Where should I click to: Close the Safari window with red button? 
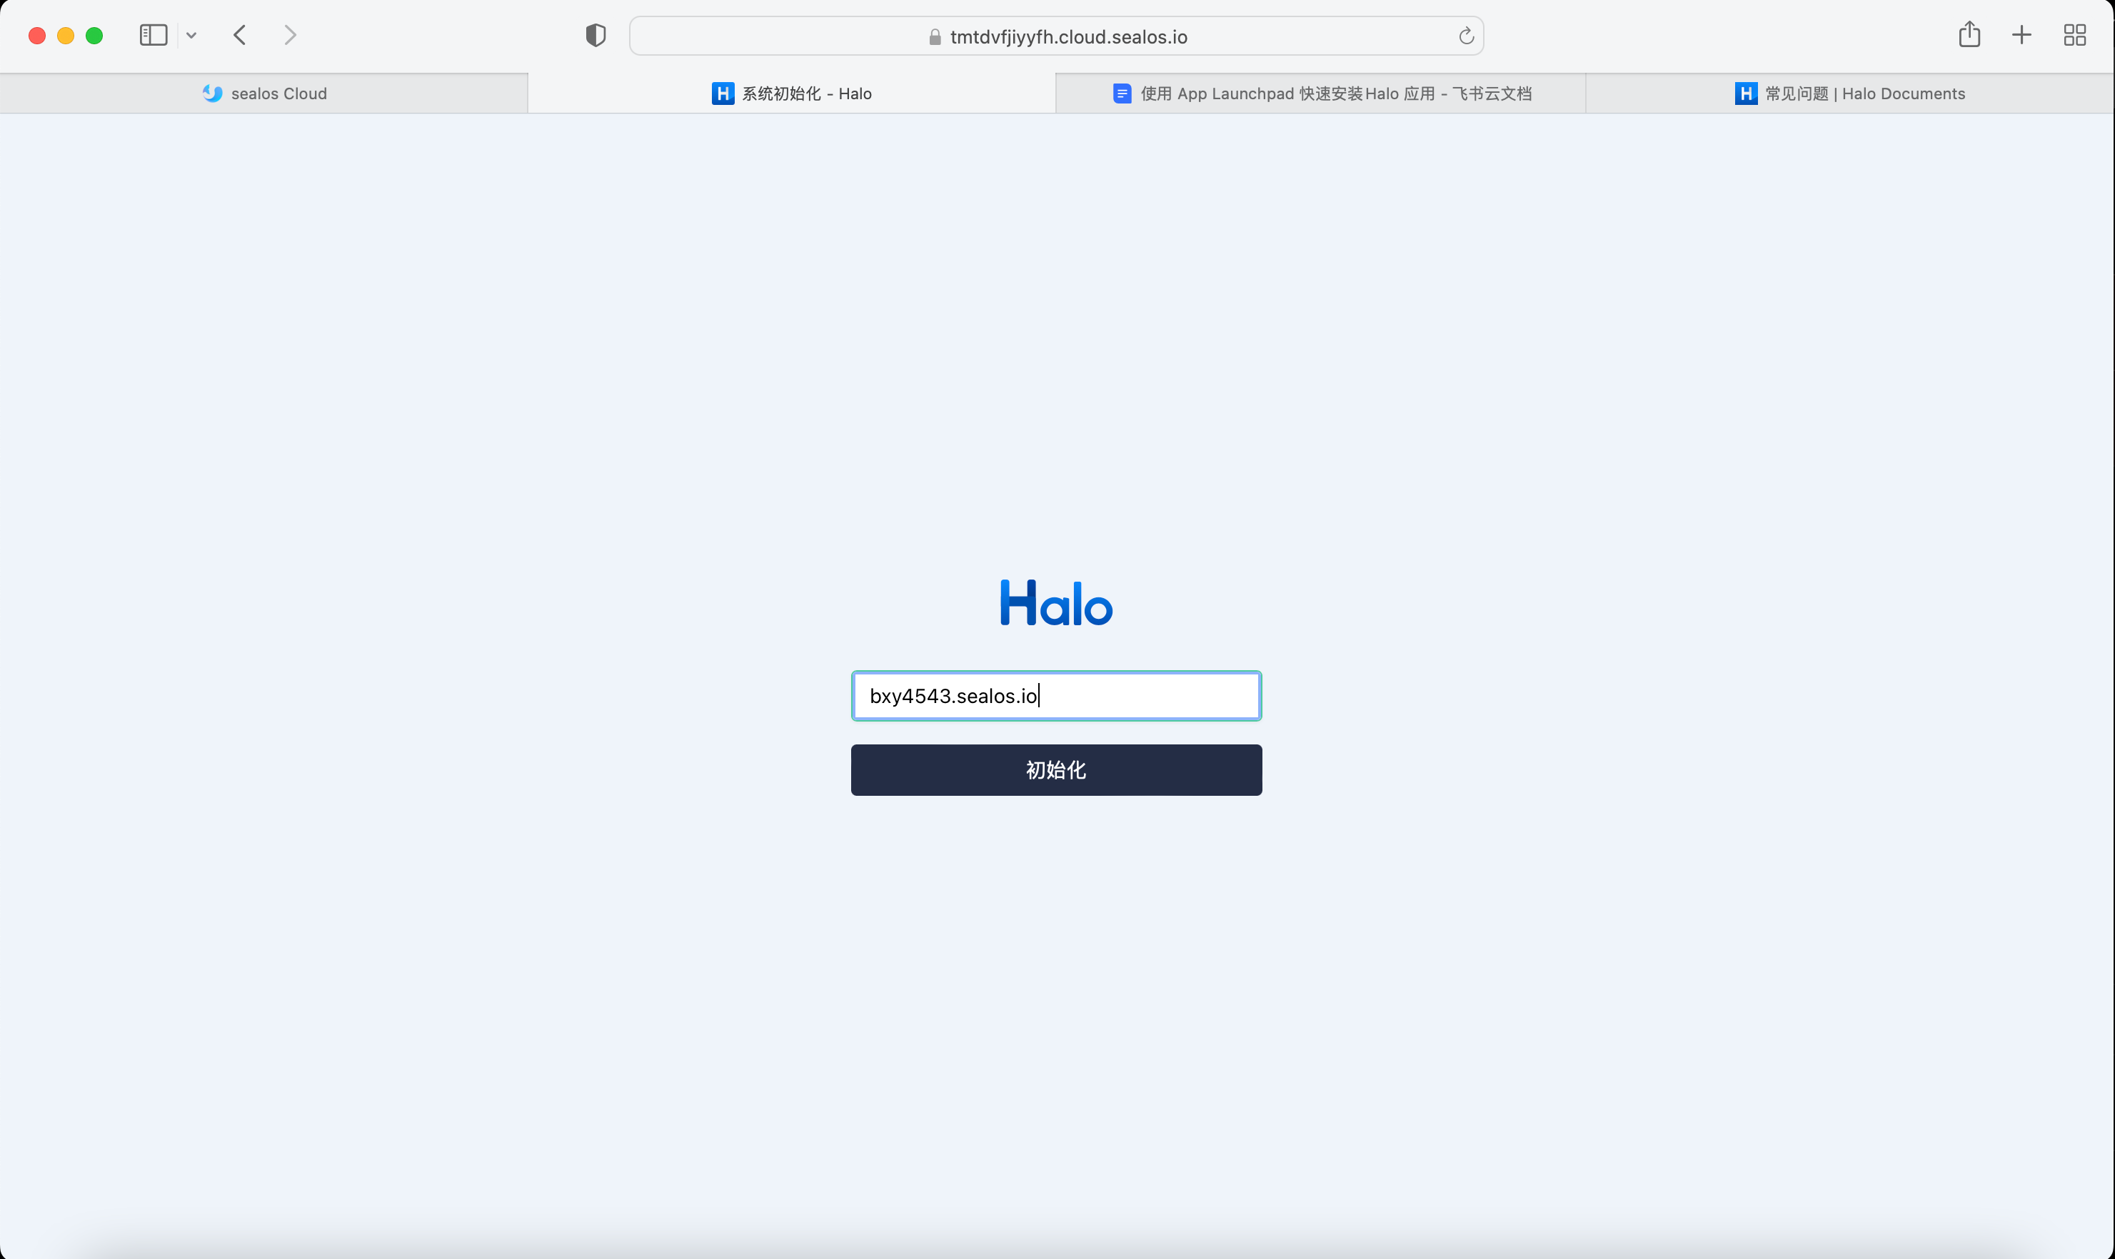click(36, 36)
